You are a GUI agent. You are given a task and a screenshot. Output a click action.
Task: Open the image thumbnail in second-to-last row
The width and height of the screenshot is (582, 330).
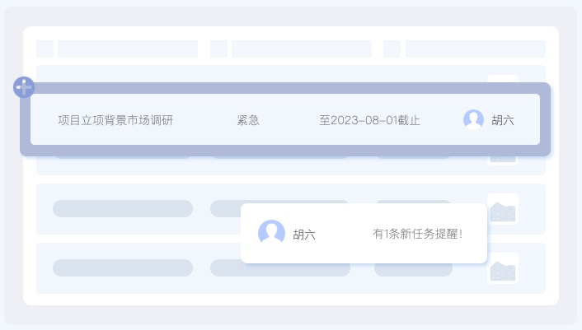click(x=503, y=210)
